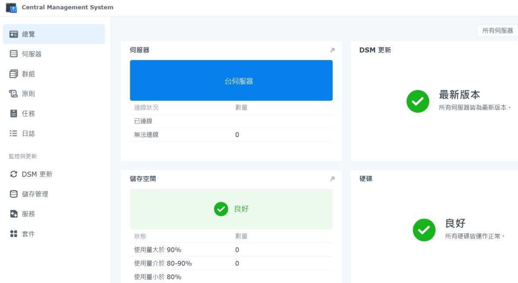Click the 儲存管理 database icon
The image size is (518, 283).
[x=14, y=194]
